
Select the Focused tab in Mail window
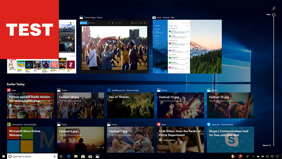pyautogui.click(x=171, y=26)
